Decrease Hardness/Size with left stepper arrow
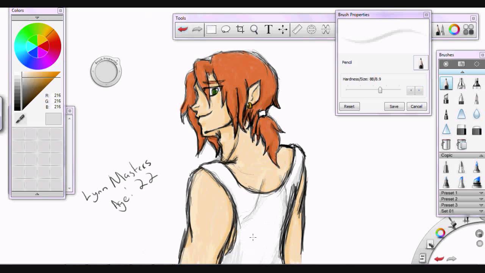The width and height of the screenshot is (485, 273). 411,90
